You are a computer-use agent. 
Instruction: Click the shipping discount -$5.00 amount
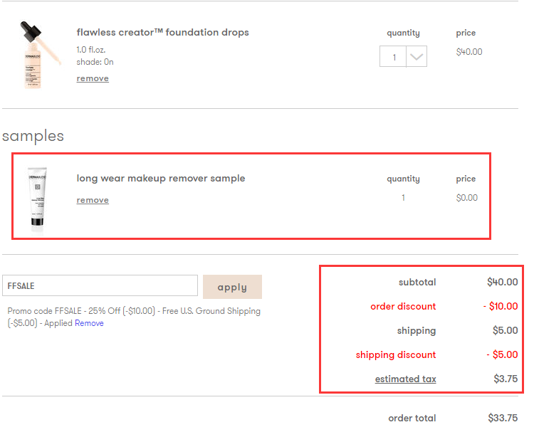click(502, 354)
